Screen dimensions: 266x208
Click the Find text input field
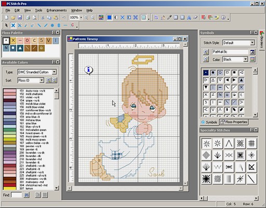[x=17, y=195]
